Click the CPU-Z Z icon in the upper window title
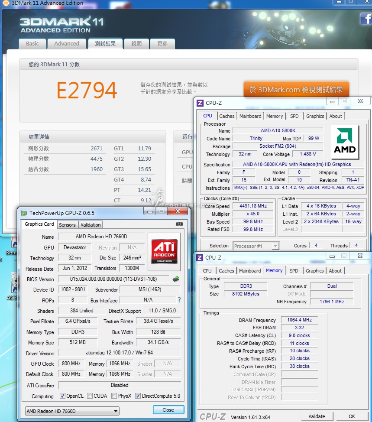 [x=200, y=103]
